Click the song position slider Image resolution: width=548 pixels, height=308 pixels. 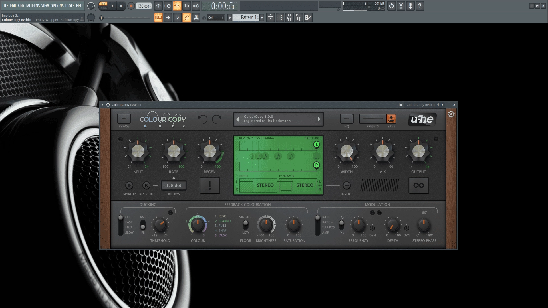[x=126, y=18]
